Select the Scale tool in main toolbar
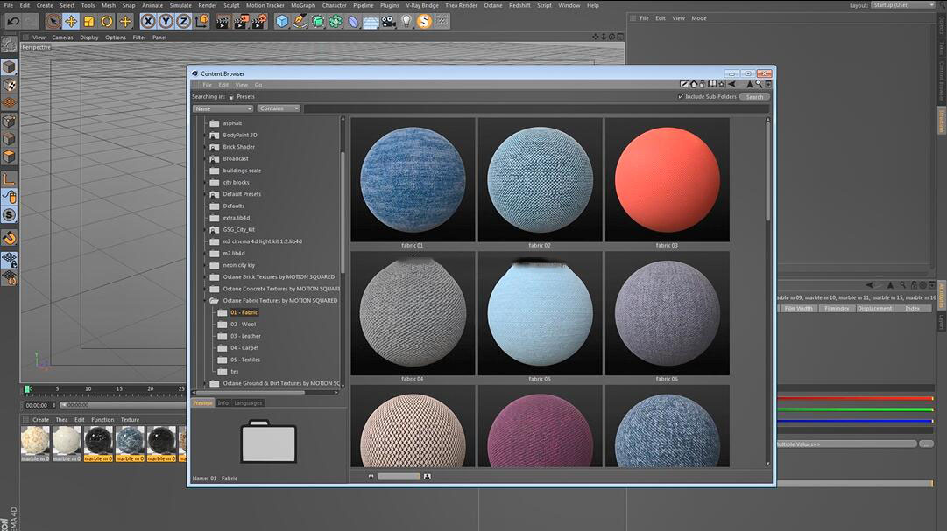The width and height of the screenshot is (947, 531). 88,22
